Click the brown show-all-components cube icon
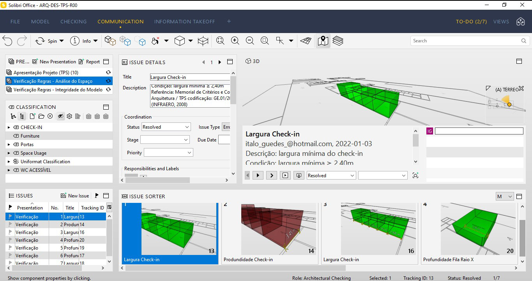This screenshot has height=281, width=532. click(110, 41)
